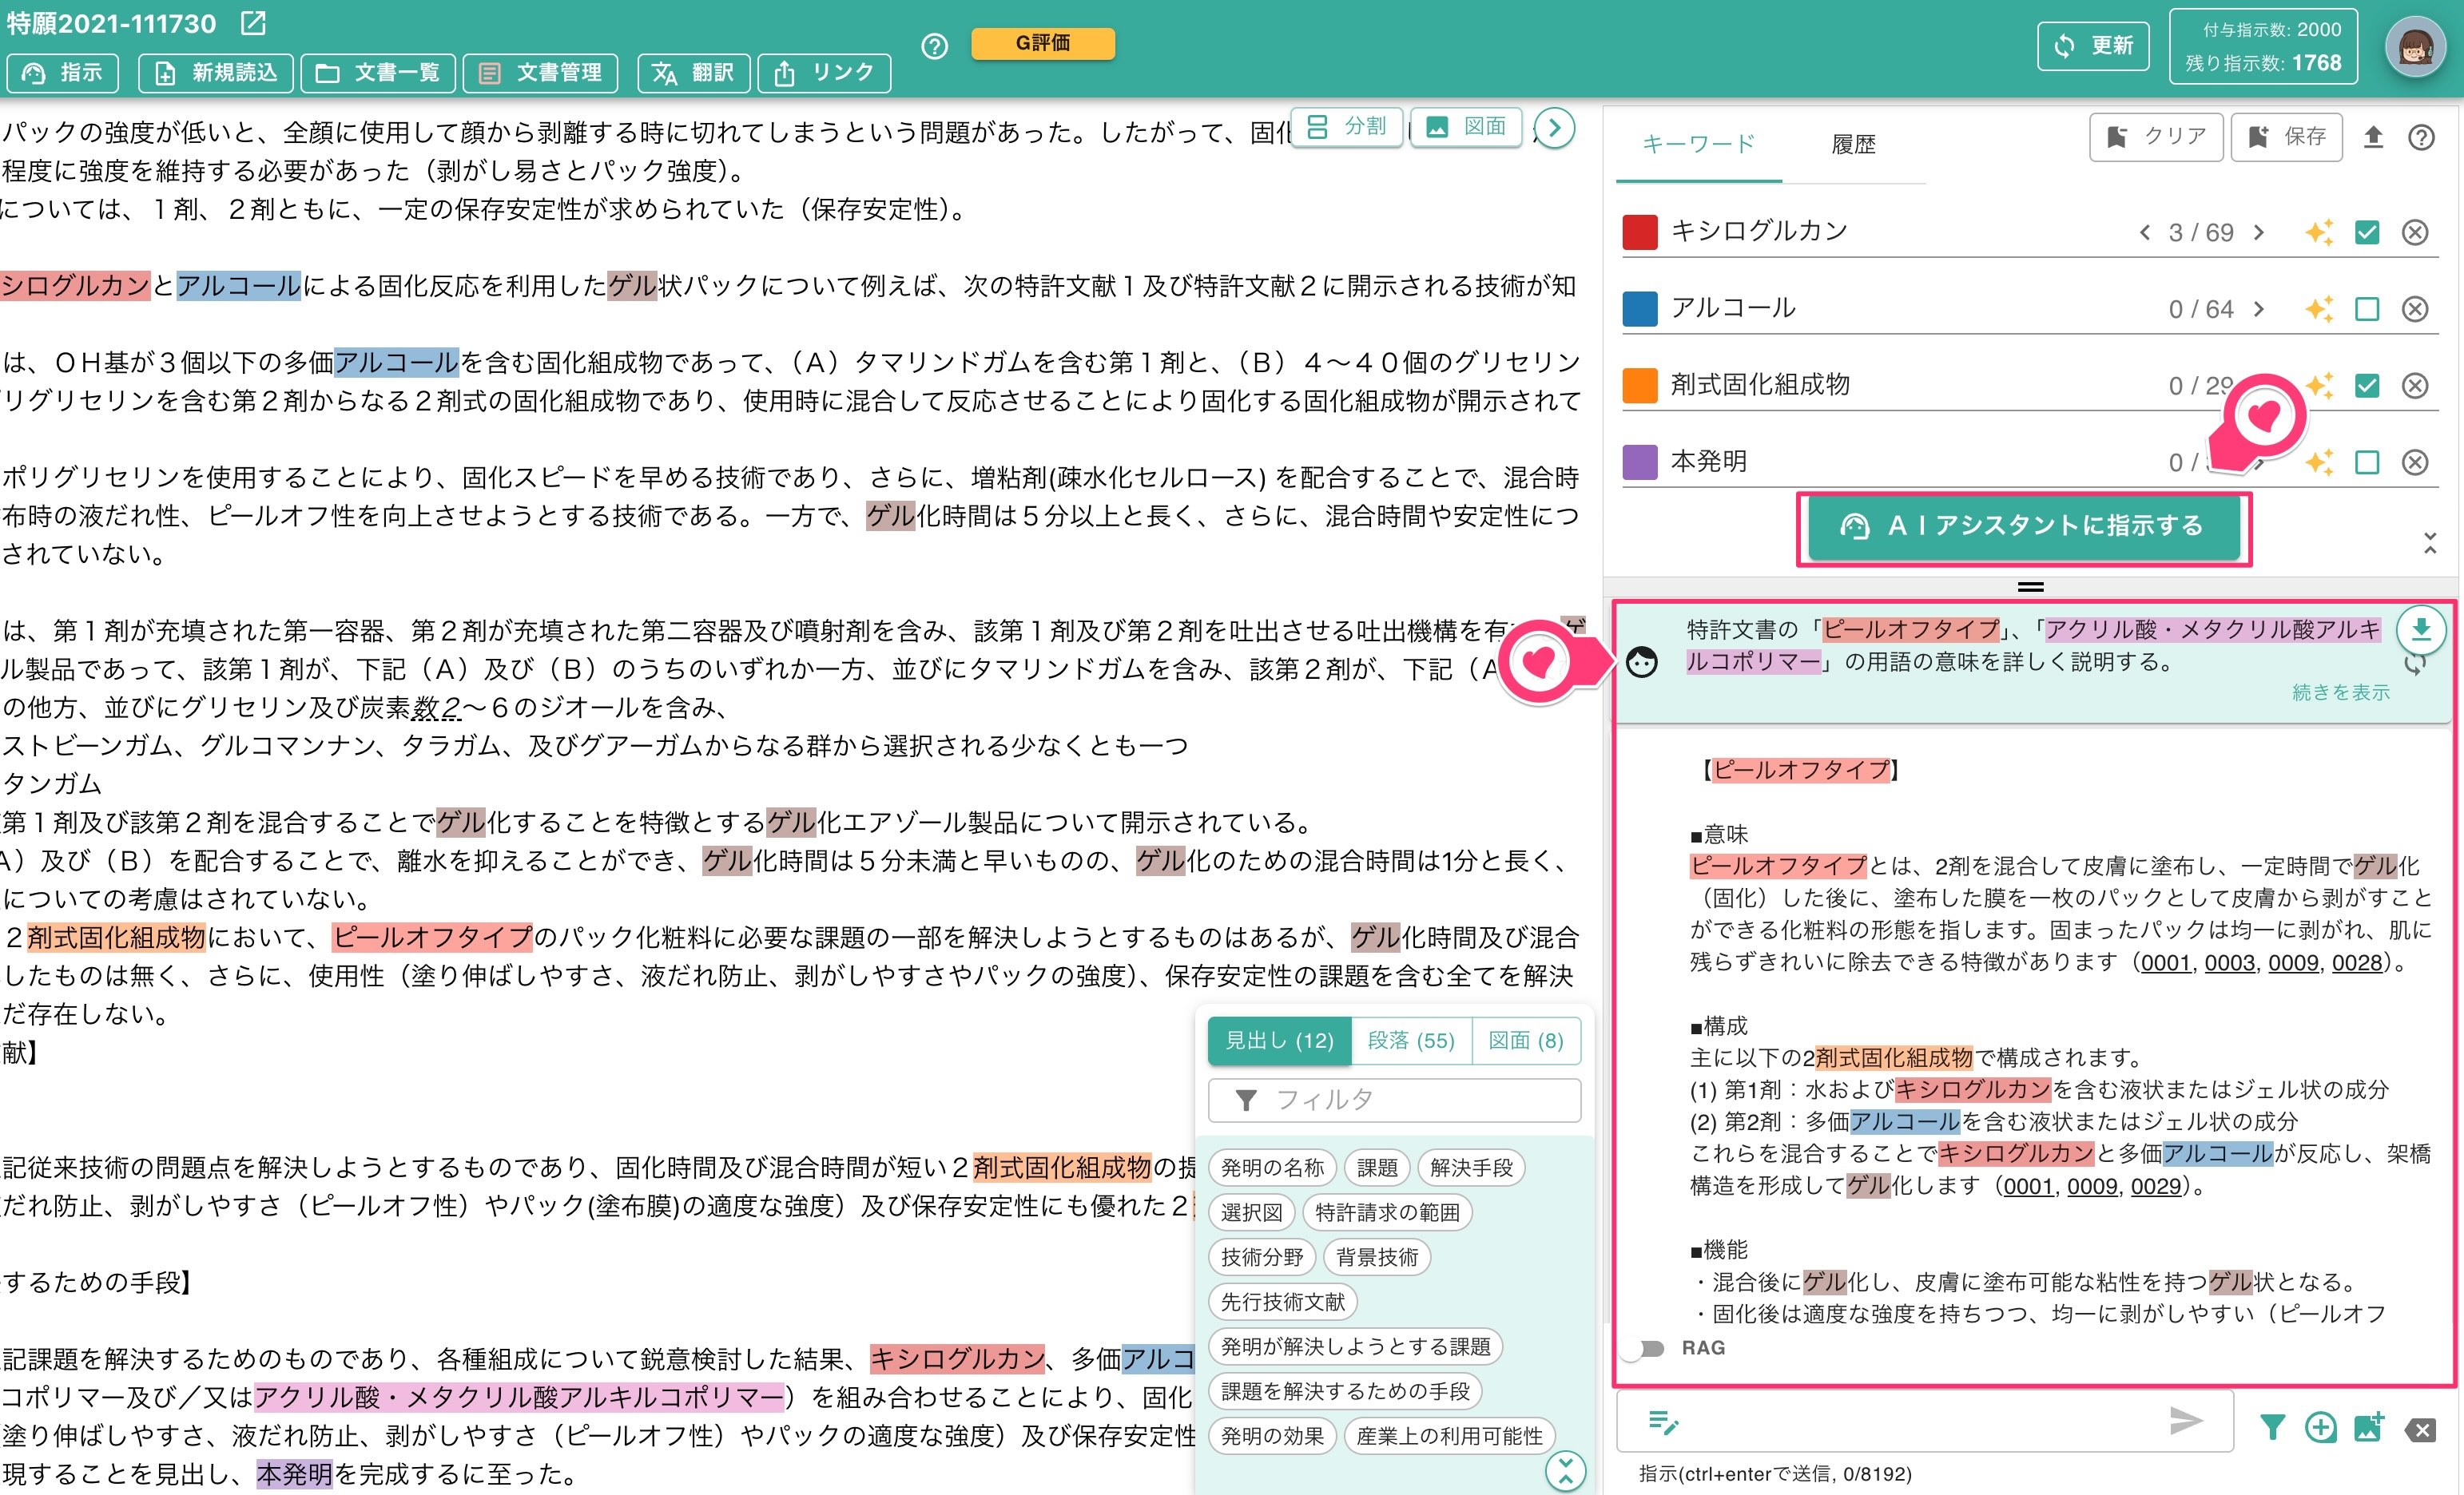The image size is (2464, 1495).
Task: Go to next キシログルカン match
Action: click(x=2259, y=233)
